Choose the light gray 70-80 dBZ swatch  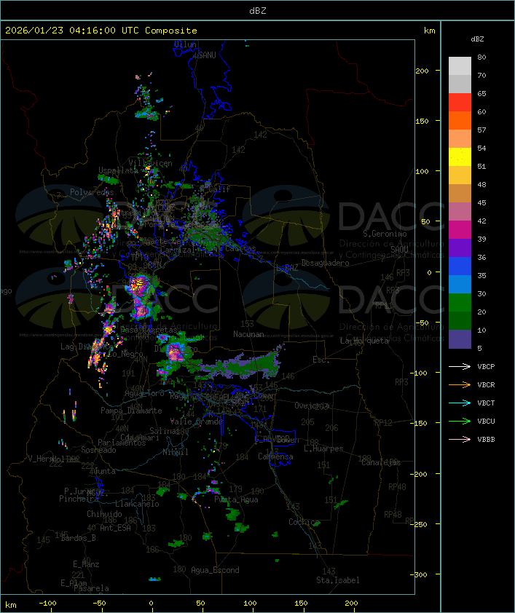[460, 66]
